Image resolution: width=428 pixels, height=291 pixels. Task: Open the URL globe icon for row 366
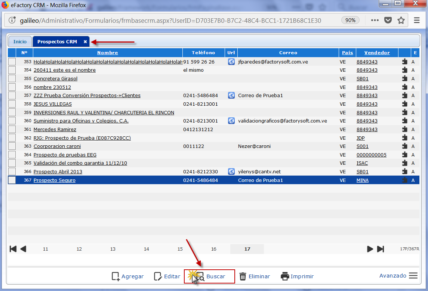231,171
